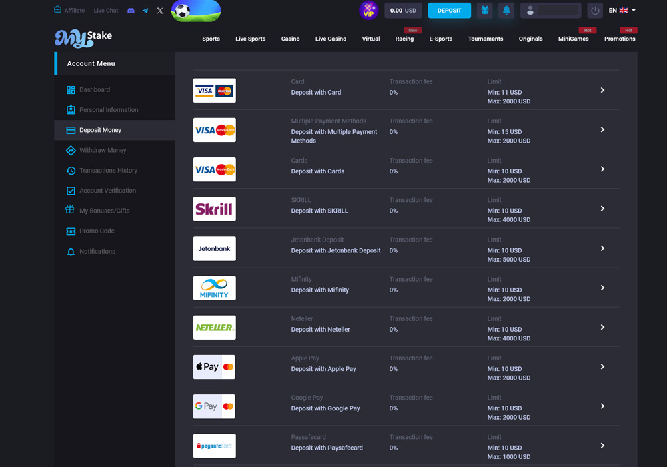Expand the Skrill deposit arrow
The height and width of the screenshot is (467, 667).
(x=602, y=209)
